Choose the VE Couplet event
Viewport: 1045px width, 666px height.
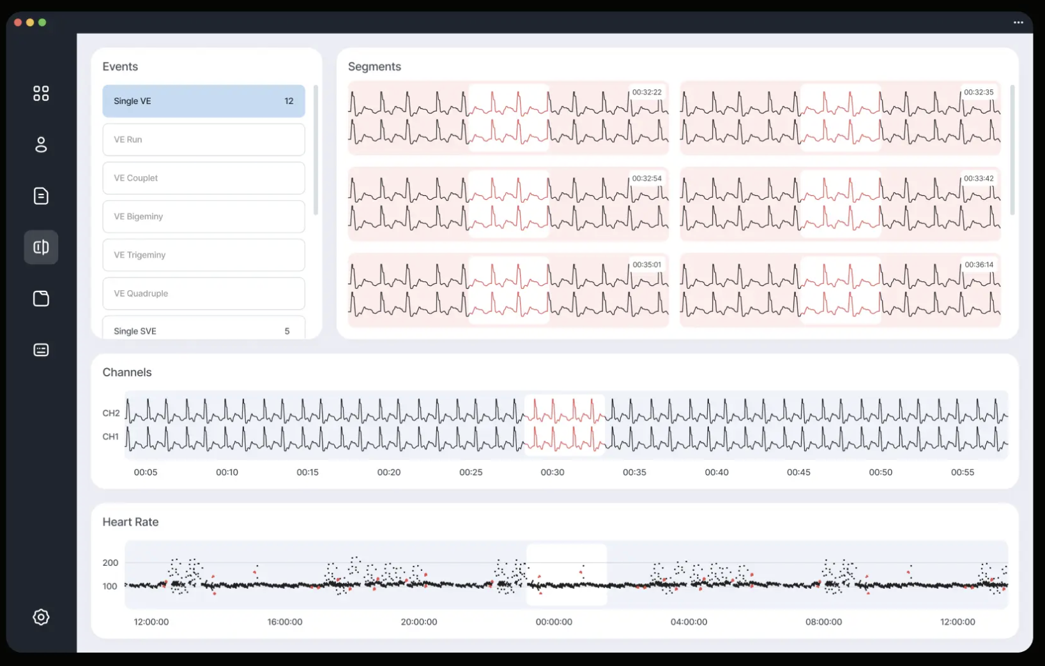pos(203,178)
